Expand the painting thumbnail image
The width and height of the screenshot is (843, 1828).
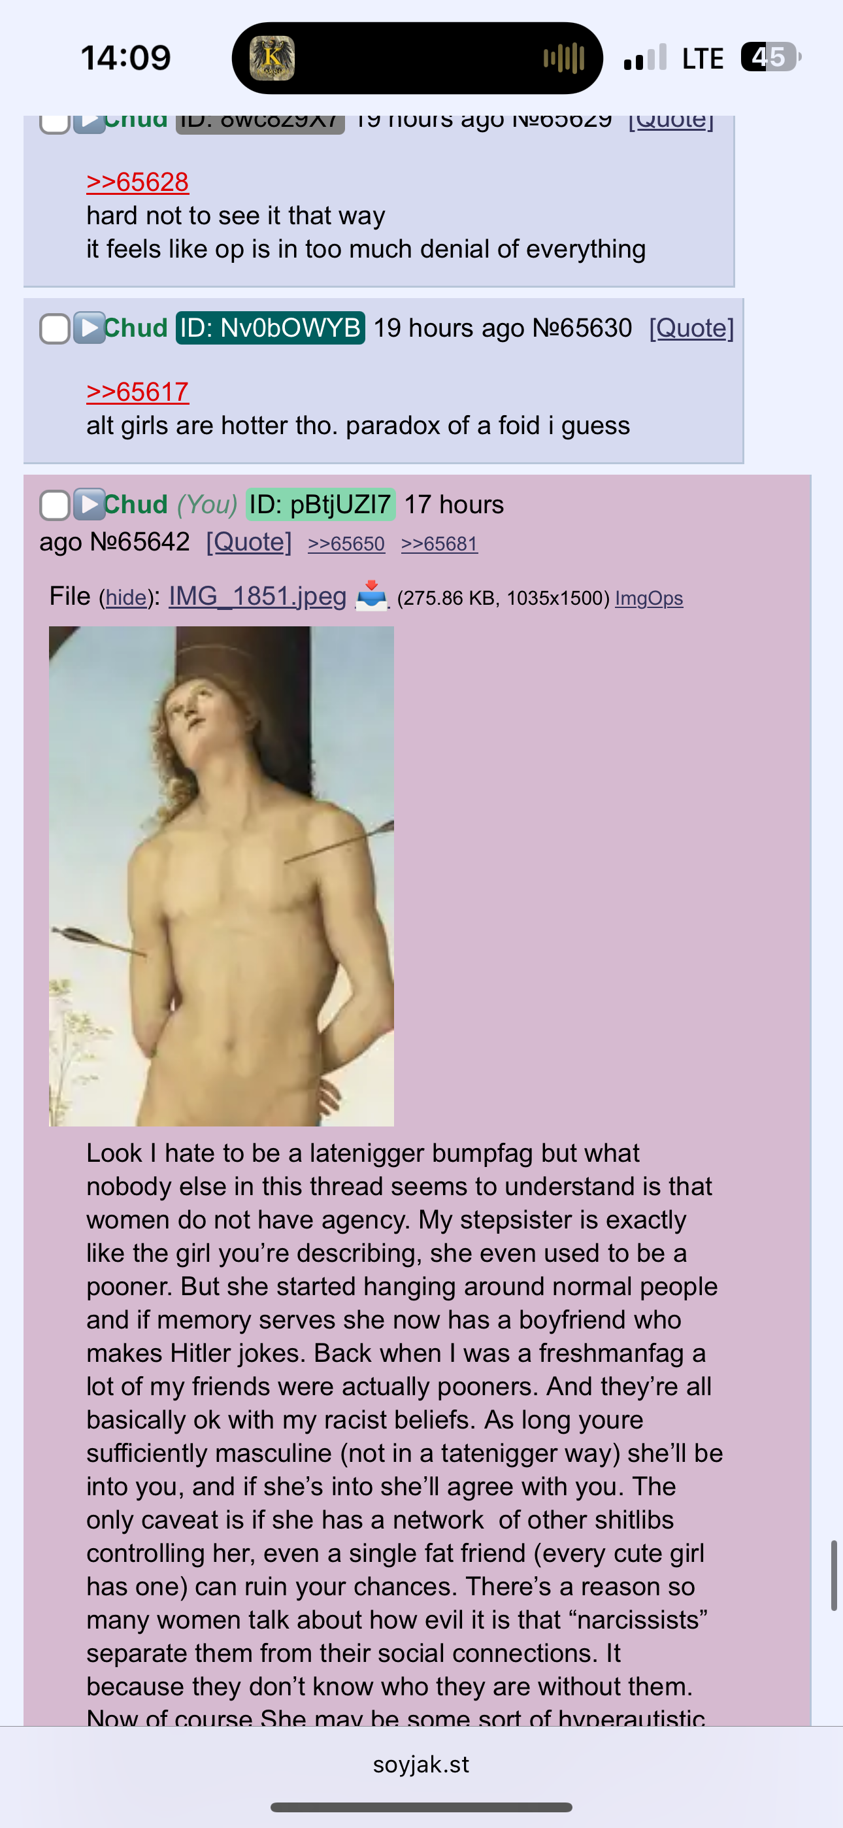(222, 876)
